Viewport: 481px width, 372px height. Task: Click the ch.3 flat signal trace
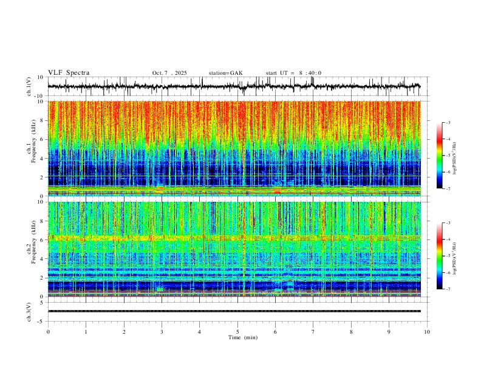click(234, 311)
